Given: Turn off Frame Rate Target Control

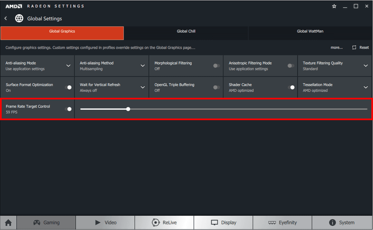Looking at the screenshot, I should [68, 109].
